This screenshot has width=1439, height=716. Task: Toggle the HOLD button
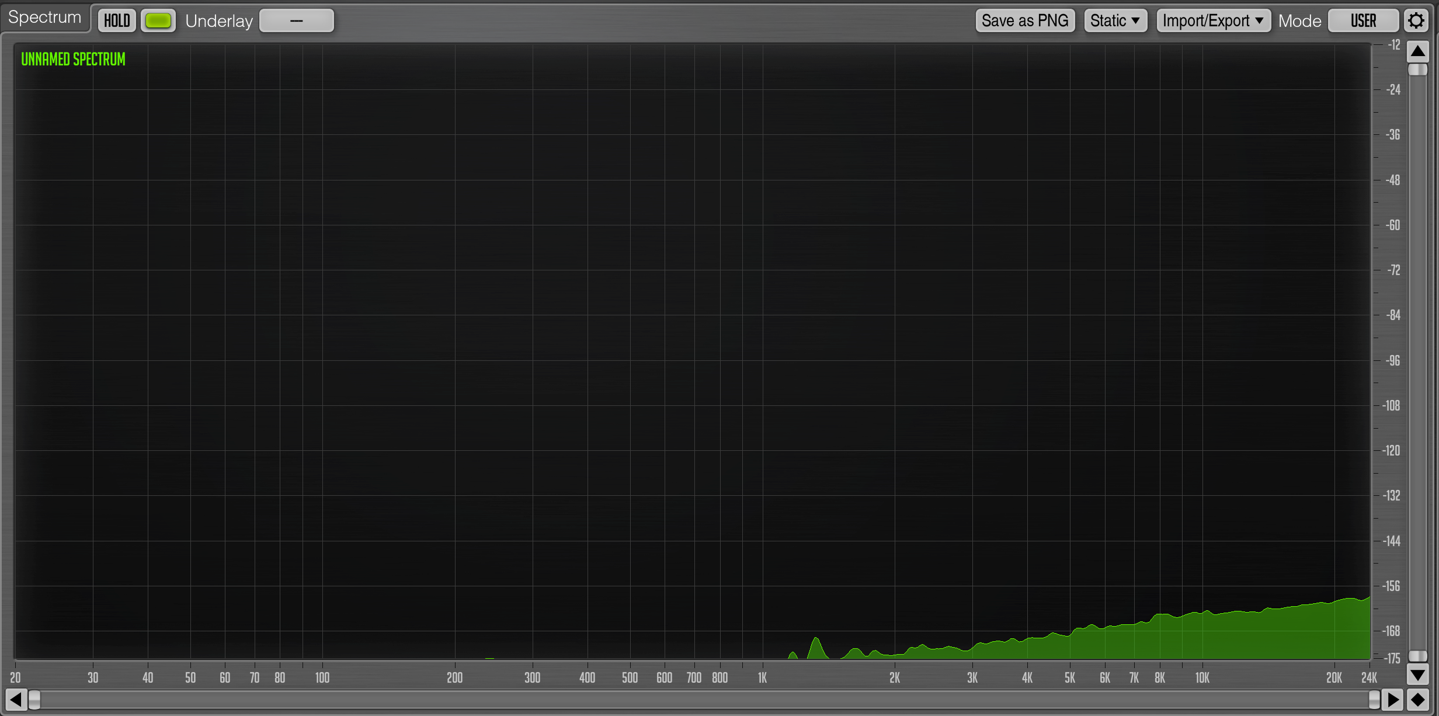(117, 21)
